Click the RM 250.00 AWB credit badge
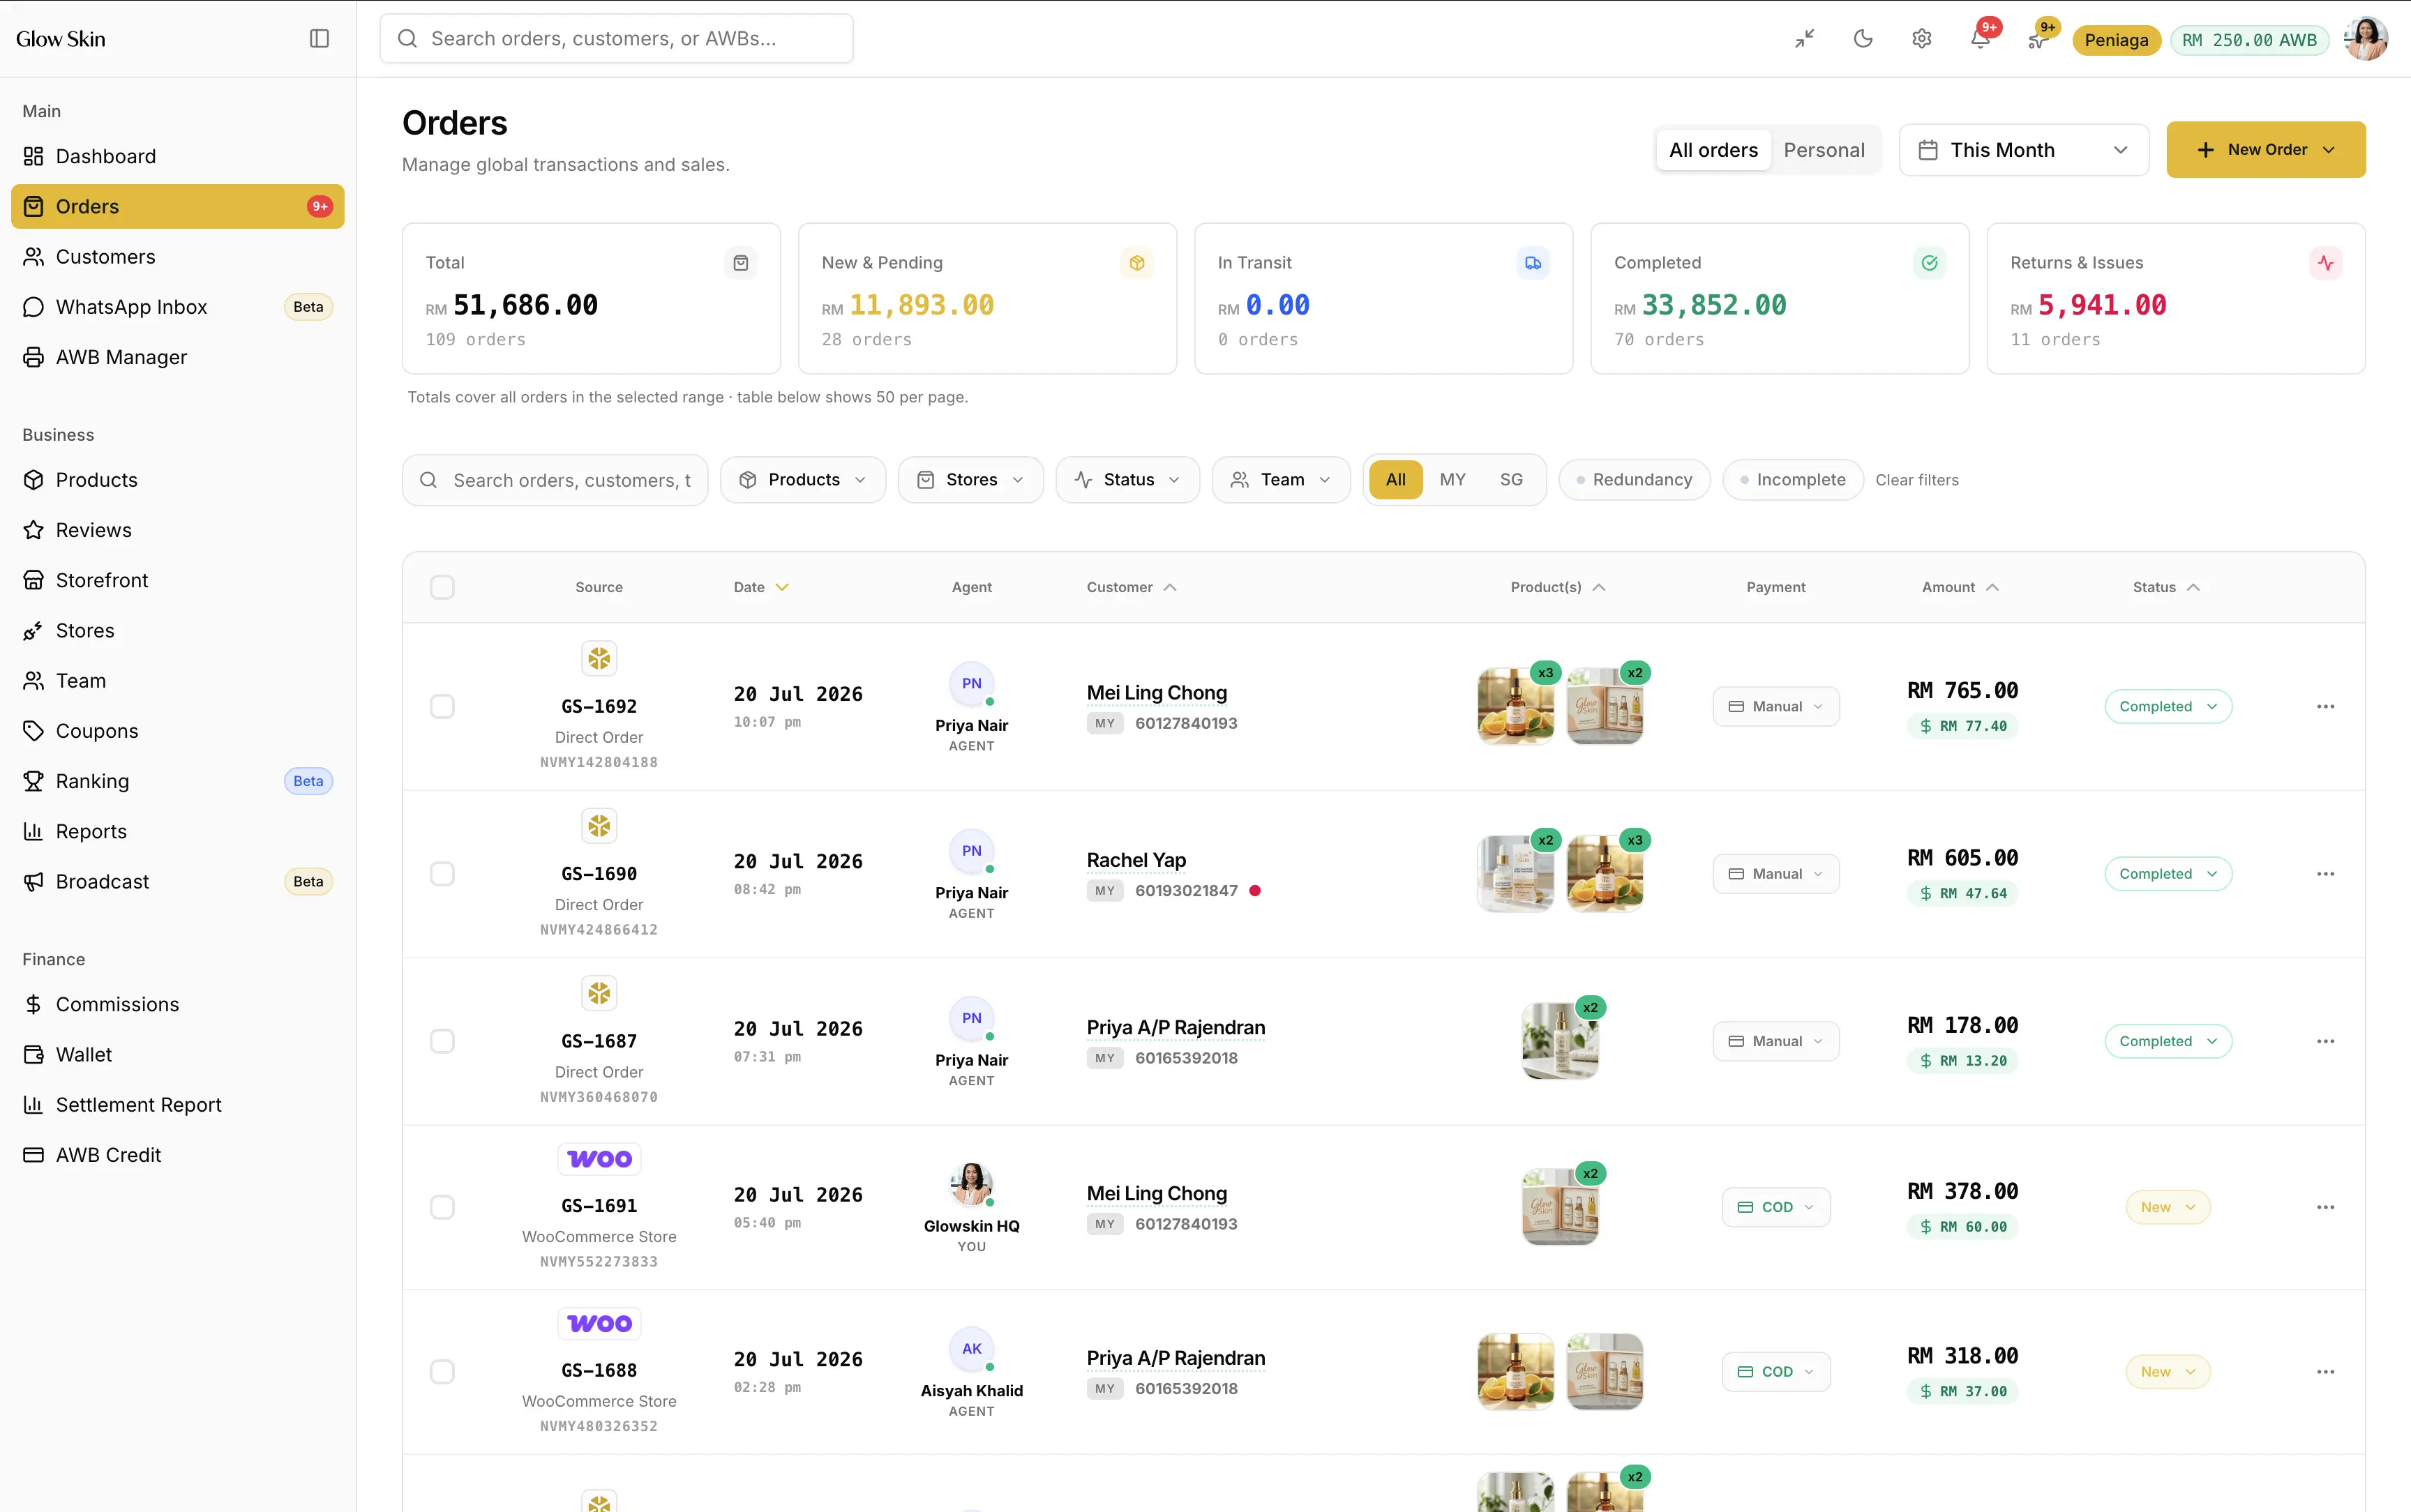The height and width of the screenshot is (1512, 2411). [x=2249, y=40]
